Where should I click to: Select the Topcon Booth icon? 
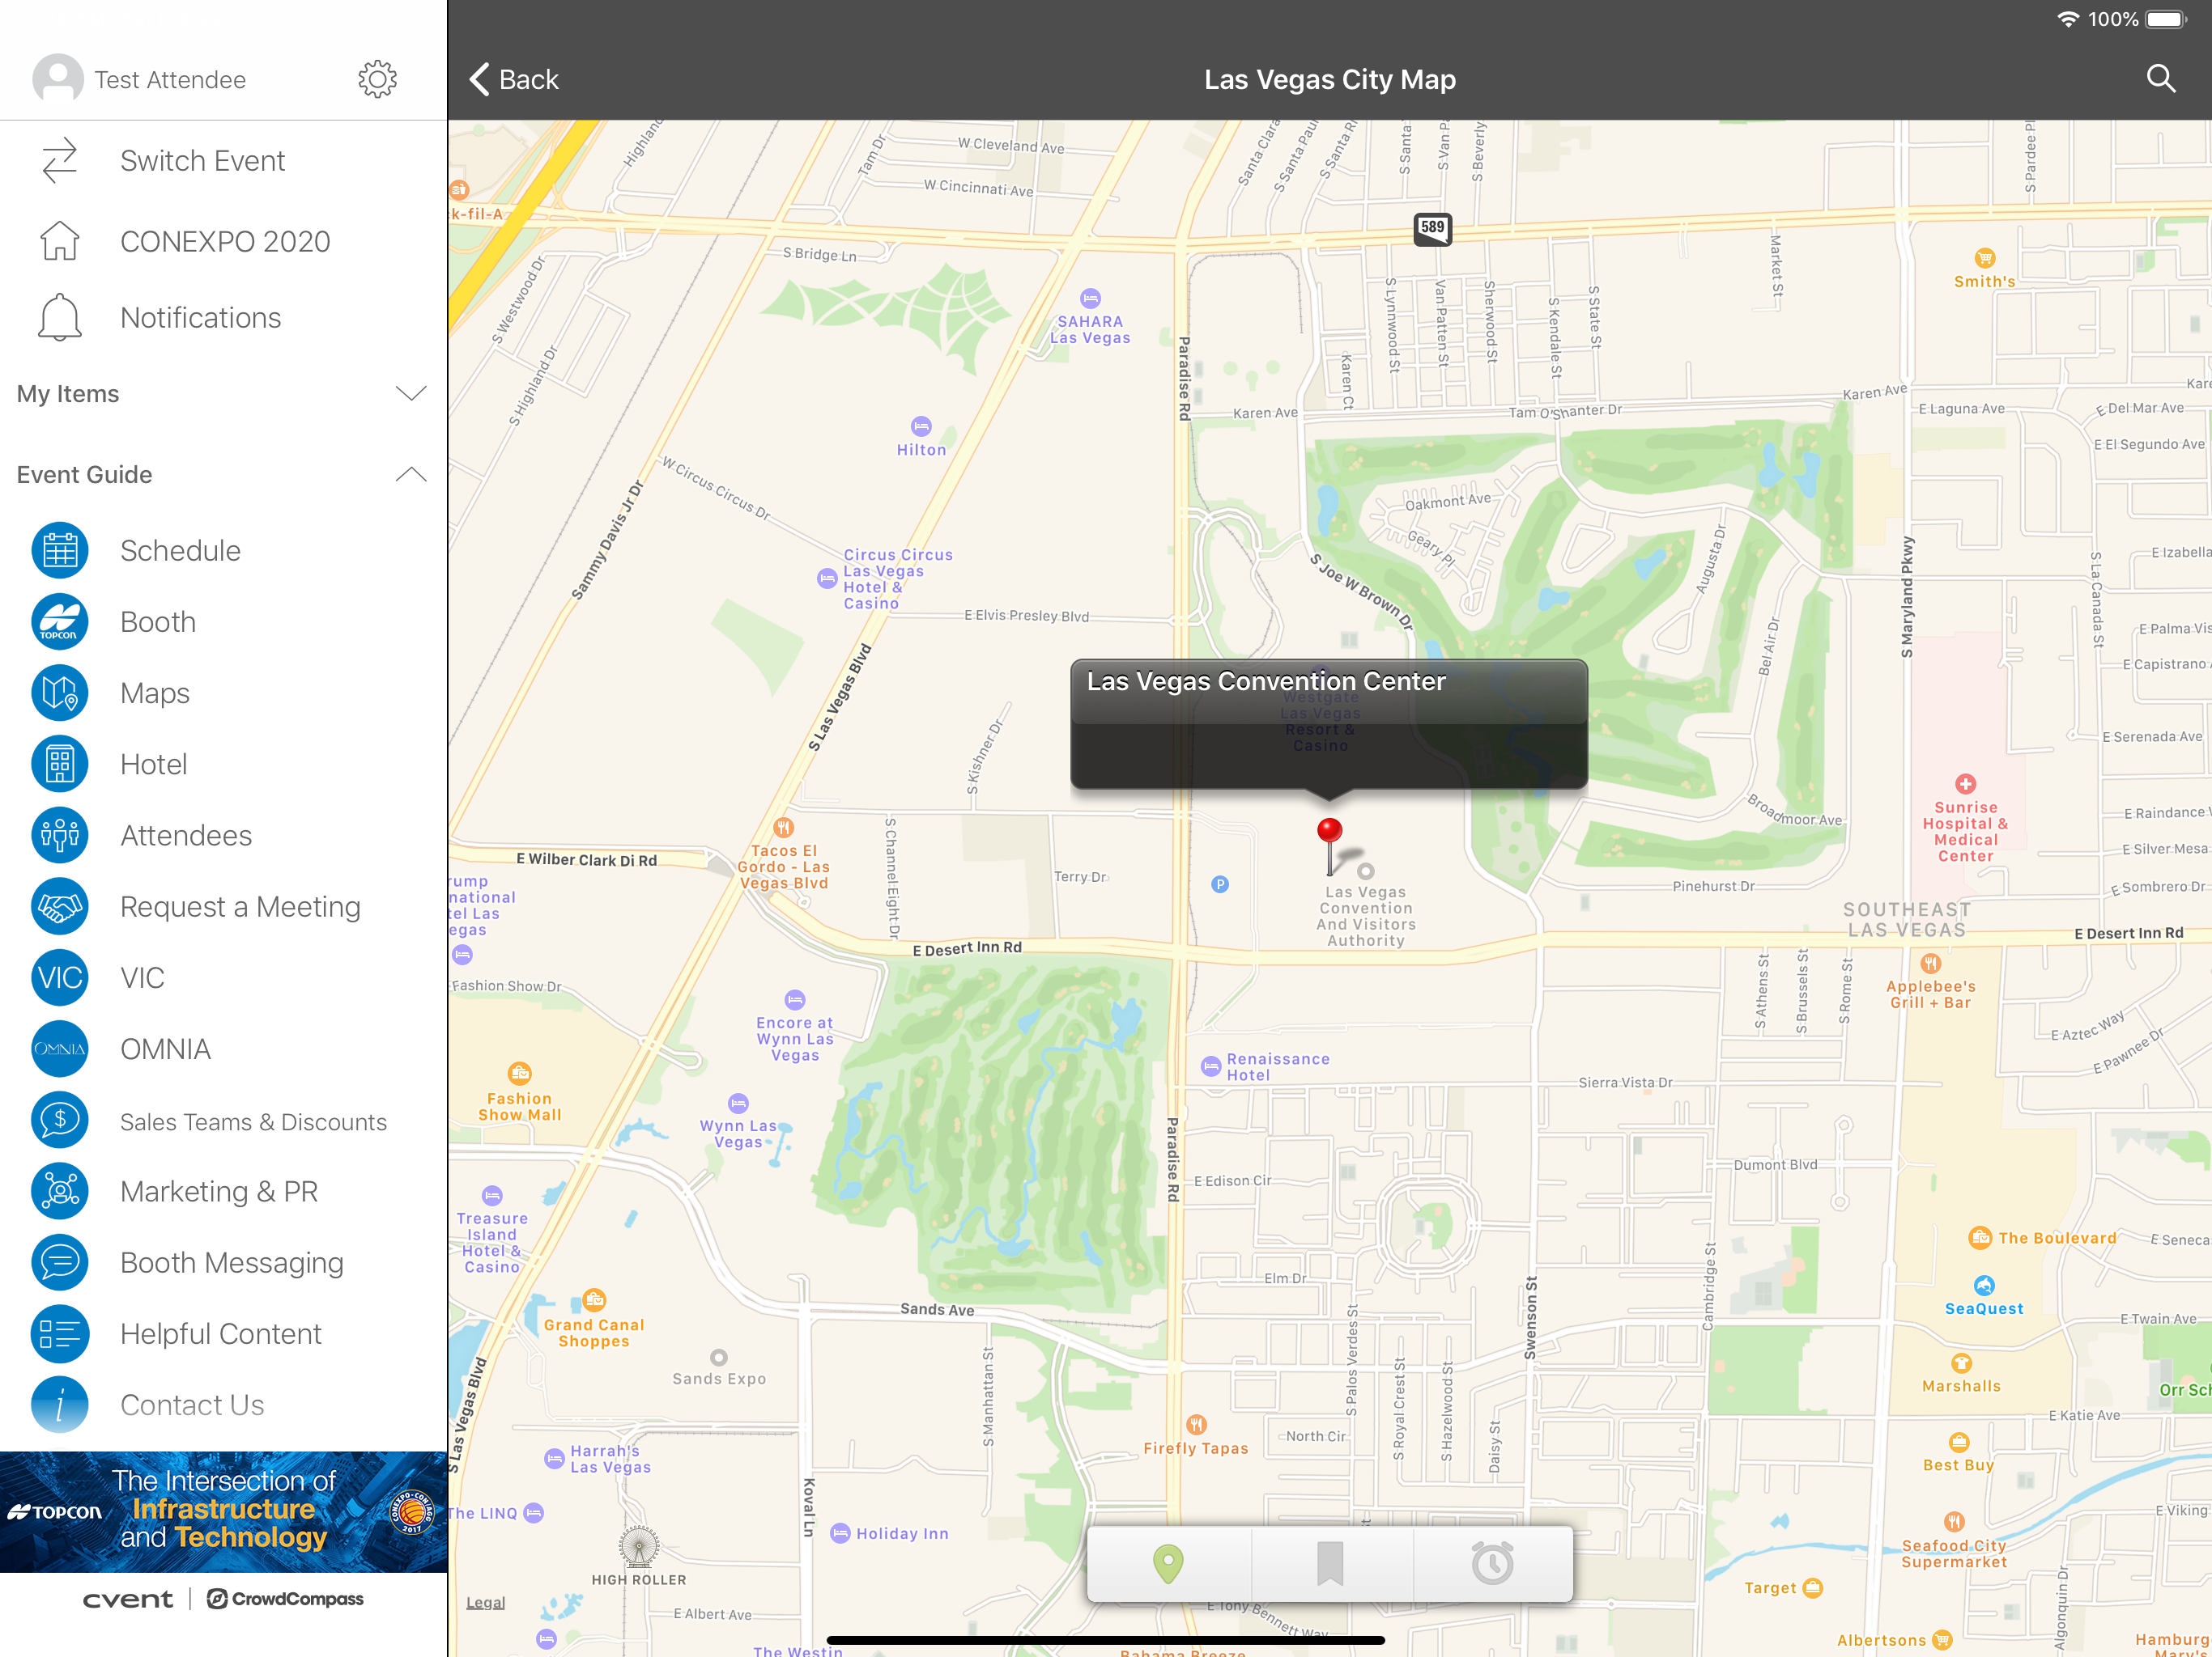click(x=59, y=621)
